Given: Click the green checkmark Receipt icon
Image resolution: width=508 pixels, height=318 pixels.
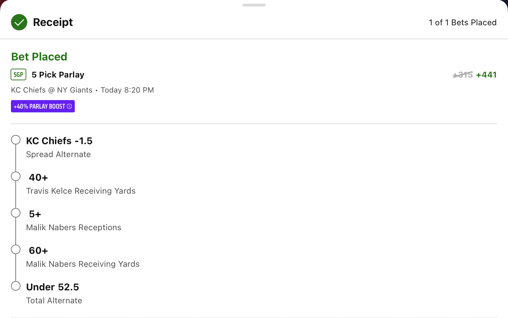Looking at the screenshot, I should [x=19, y=22].
